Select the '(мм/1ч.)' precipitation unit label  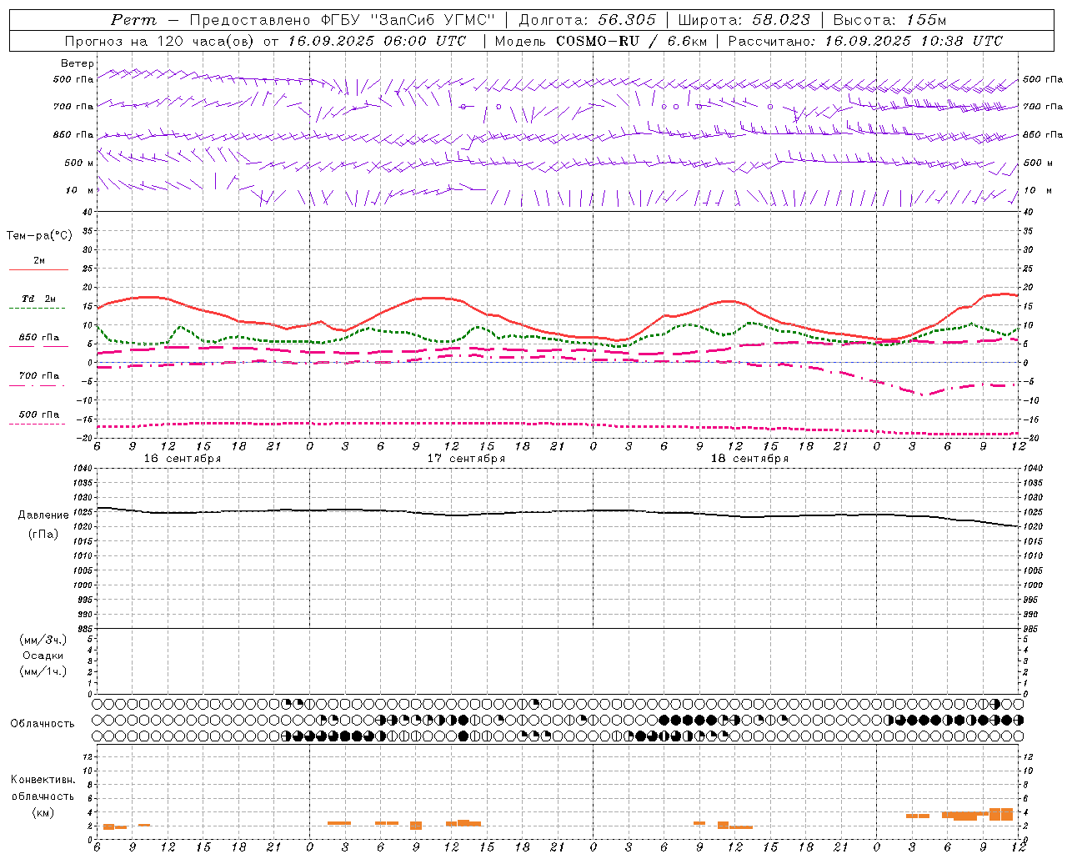pos(43,671)
